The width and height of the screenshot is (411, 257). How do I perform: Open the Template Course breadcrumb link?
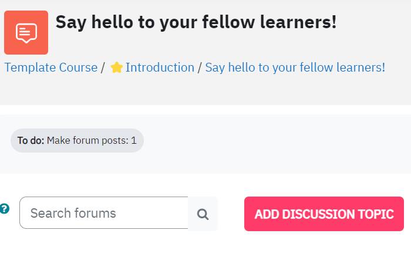point(51,67)
